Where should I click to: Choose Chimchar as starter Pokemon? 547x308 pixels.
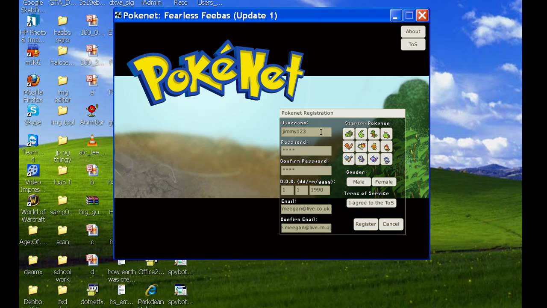pos(386,147)
